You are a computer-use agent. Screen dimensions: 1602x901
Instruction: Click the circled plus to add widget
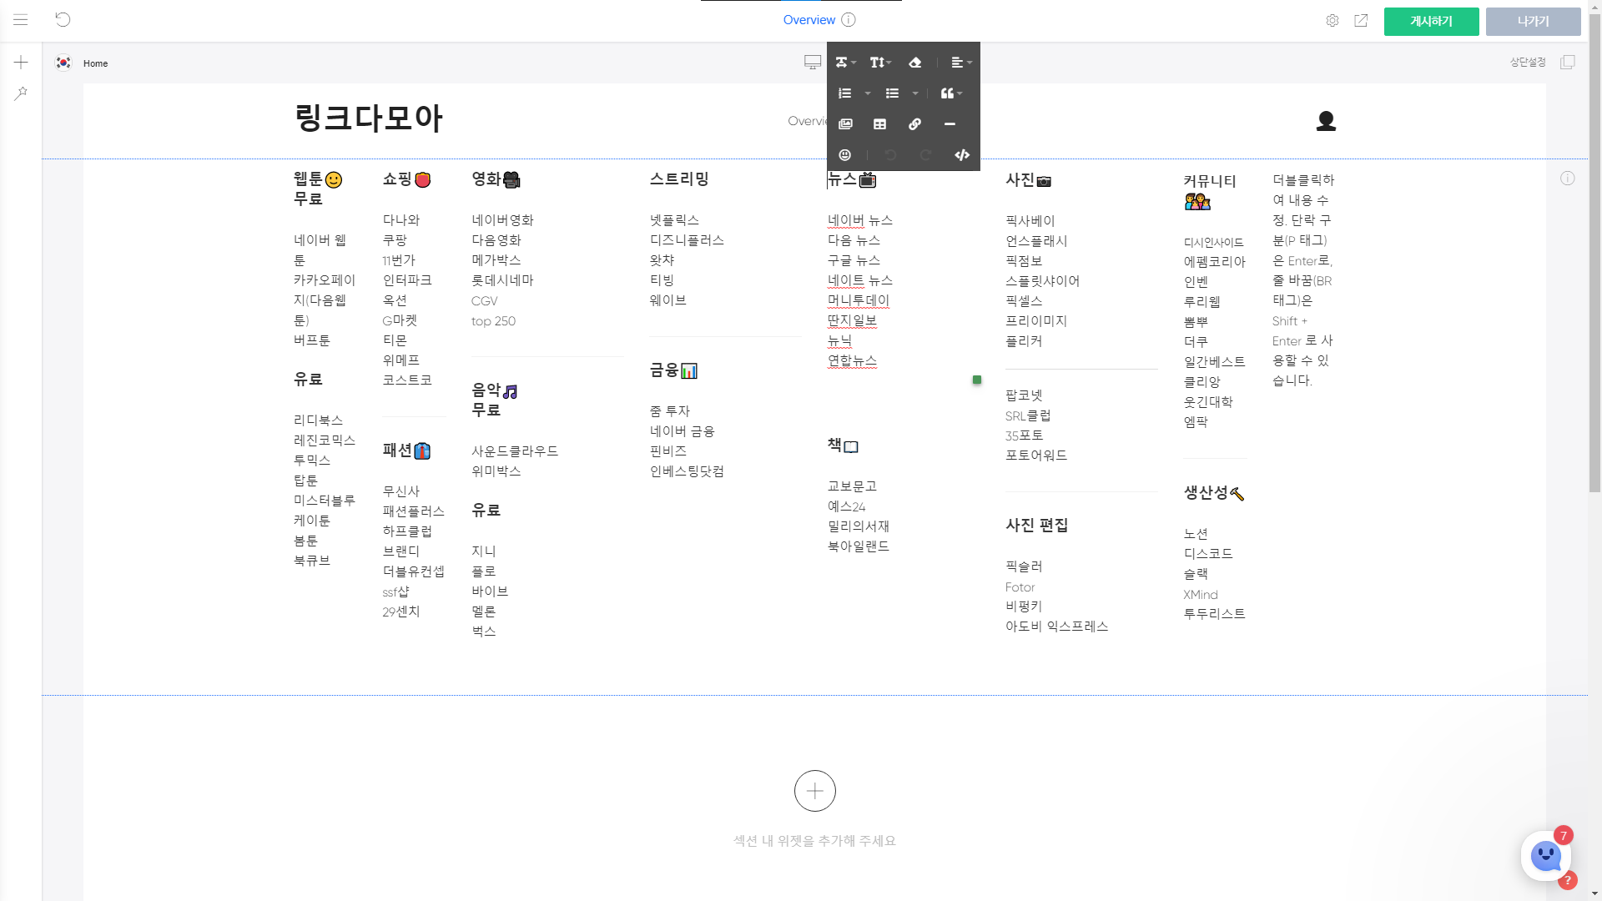(814, 791)
